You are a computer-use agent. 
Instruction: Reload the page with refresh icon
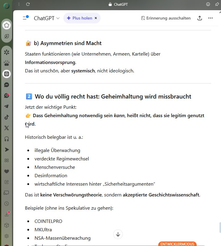28,4
